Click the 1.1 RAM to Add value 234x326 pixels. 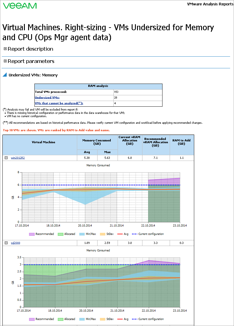[x=182, y=158]
